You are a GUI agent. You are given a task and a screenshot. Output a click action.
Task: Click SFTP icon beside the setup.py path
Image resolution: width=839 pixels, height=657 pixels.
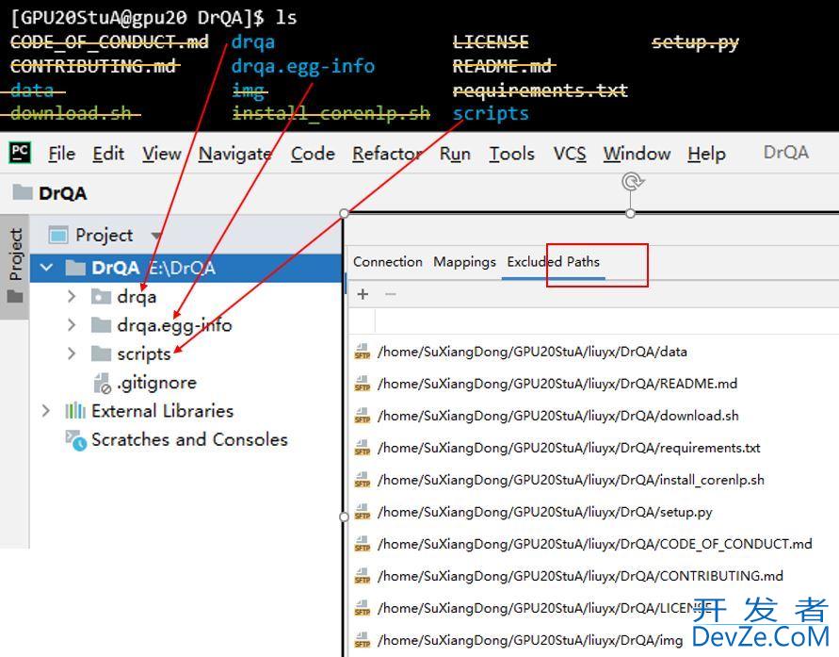point(363,513)
